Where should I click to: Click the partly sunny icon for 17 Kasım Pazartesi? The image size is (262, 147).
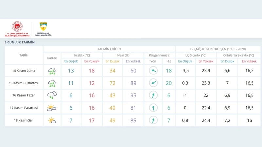(x=52, y=108)
